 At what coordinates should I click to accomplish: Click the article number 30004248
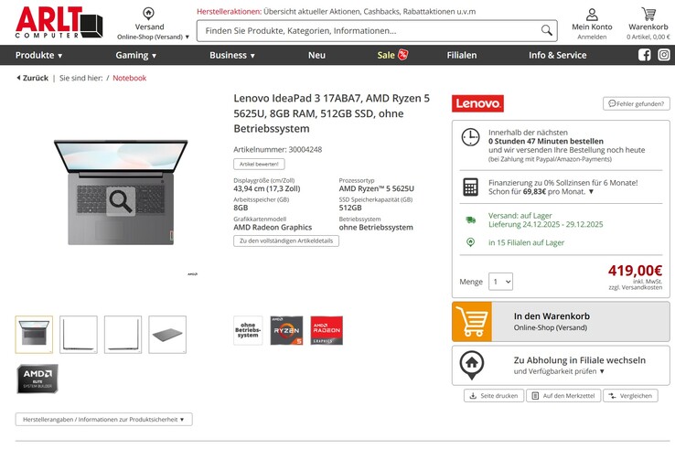click(305, 149)
